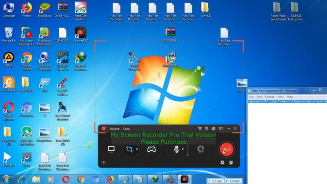Start recording with the red REC button
Viewport: 327px width, 184px height.
point(226,149)
